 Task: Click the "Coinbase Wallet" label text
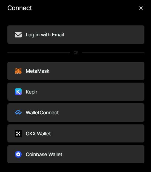44,154
